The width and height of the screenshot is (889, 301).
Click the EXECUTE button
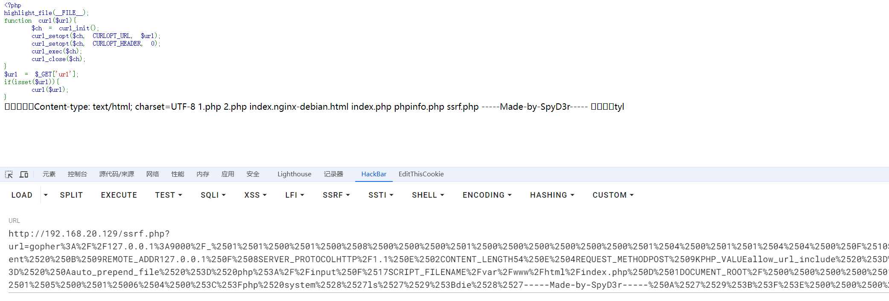coord(119,195)
